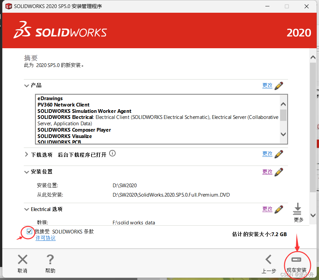
Task: Open 更改 link for 安装位置
Action: (267, 171)
